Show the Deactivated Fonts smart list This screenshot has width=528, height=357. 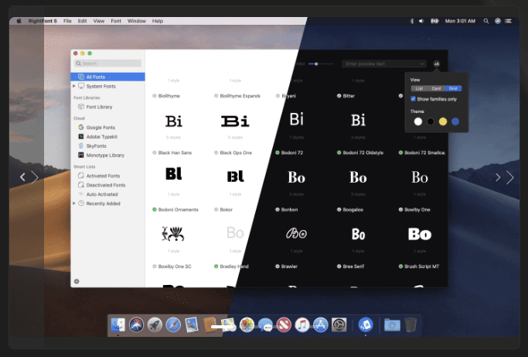pos(107,185)
